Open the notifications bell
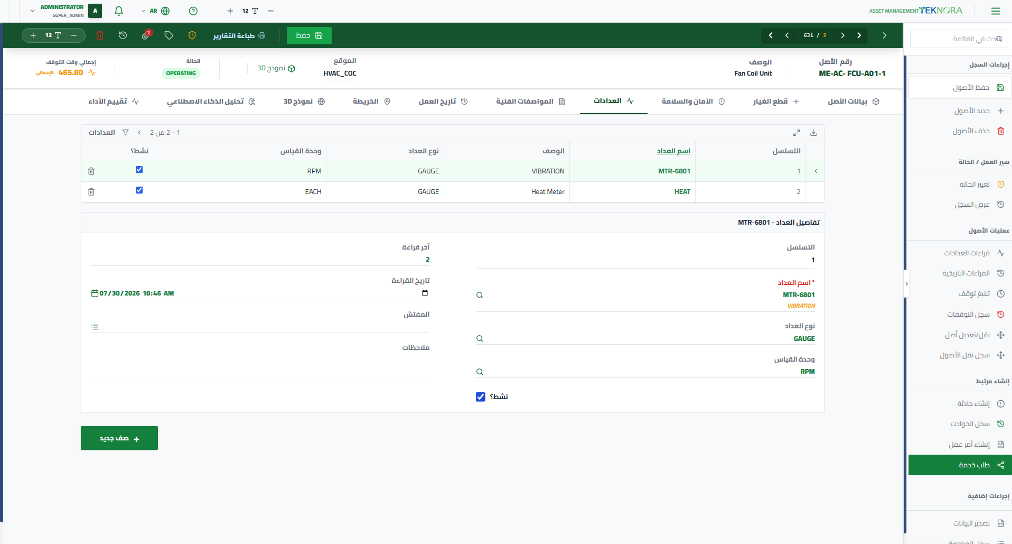The width and height of the screenshot is (1012, 544). pos(119,11)
